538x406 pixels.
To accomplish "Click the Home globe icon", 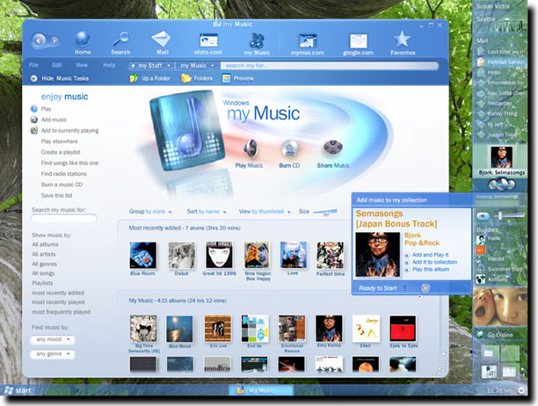I will (83, 39).
